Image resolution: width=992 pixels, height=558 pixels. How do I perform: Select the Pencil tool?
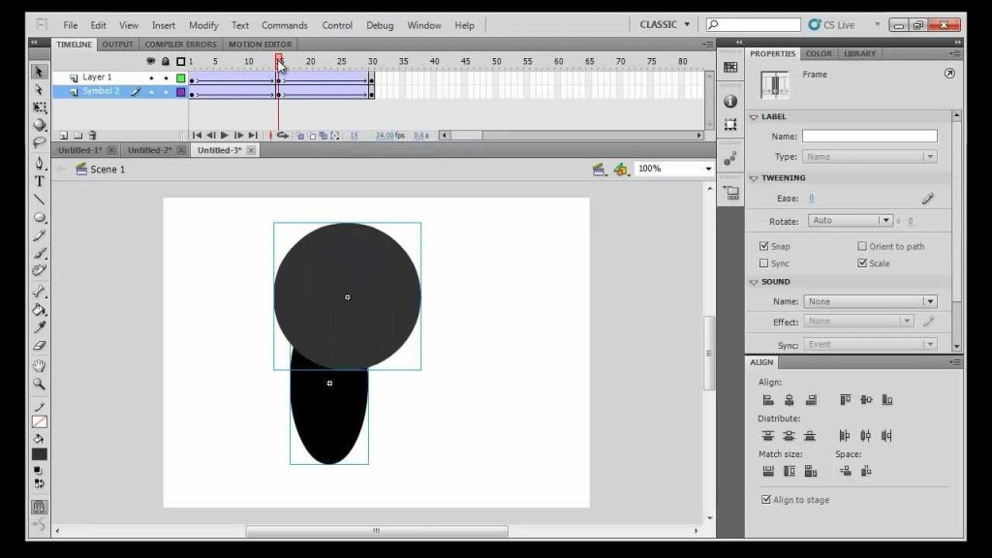click(39, 235)
